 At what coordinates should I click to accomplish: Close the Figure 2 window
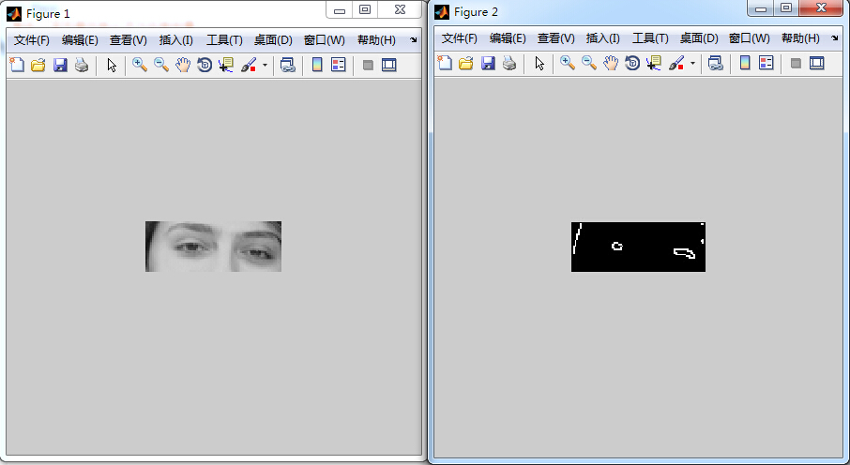coord(821,8)
